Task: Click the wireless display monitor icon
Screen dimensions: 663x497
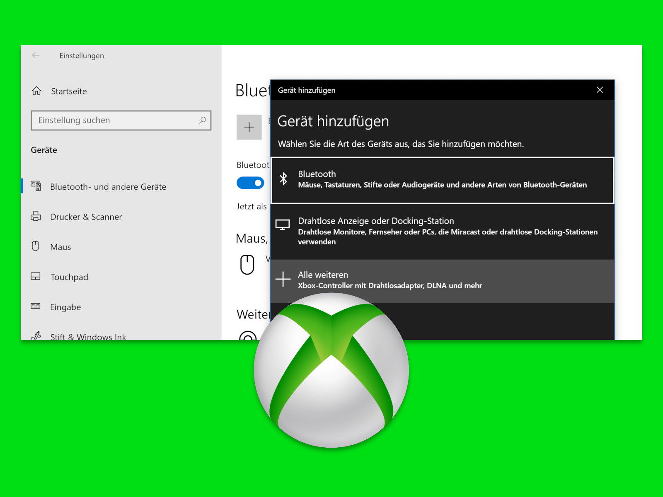Action: [x=283, y=225]
